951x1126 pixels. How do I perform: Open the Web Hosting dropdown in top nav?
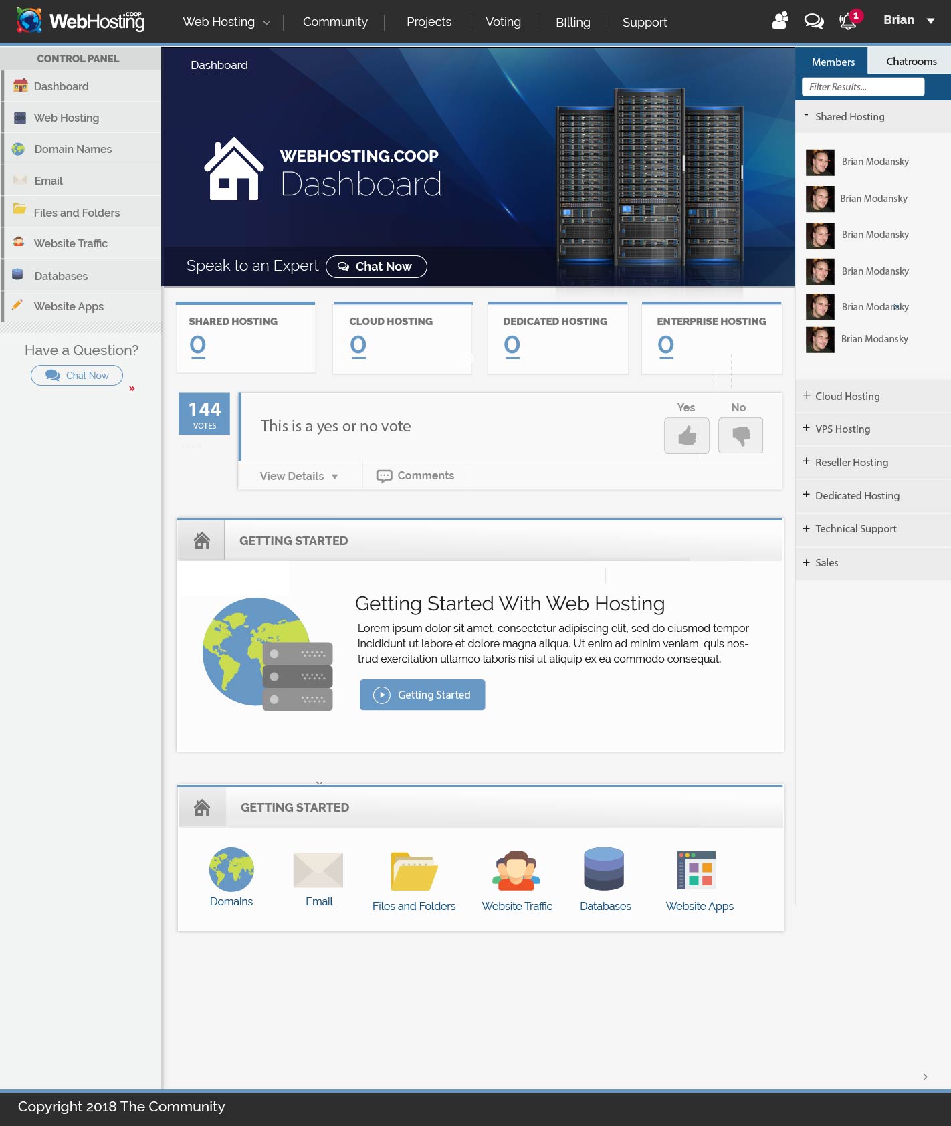coord(226,22)
